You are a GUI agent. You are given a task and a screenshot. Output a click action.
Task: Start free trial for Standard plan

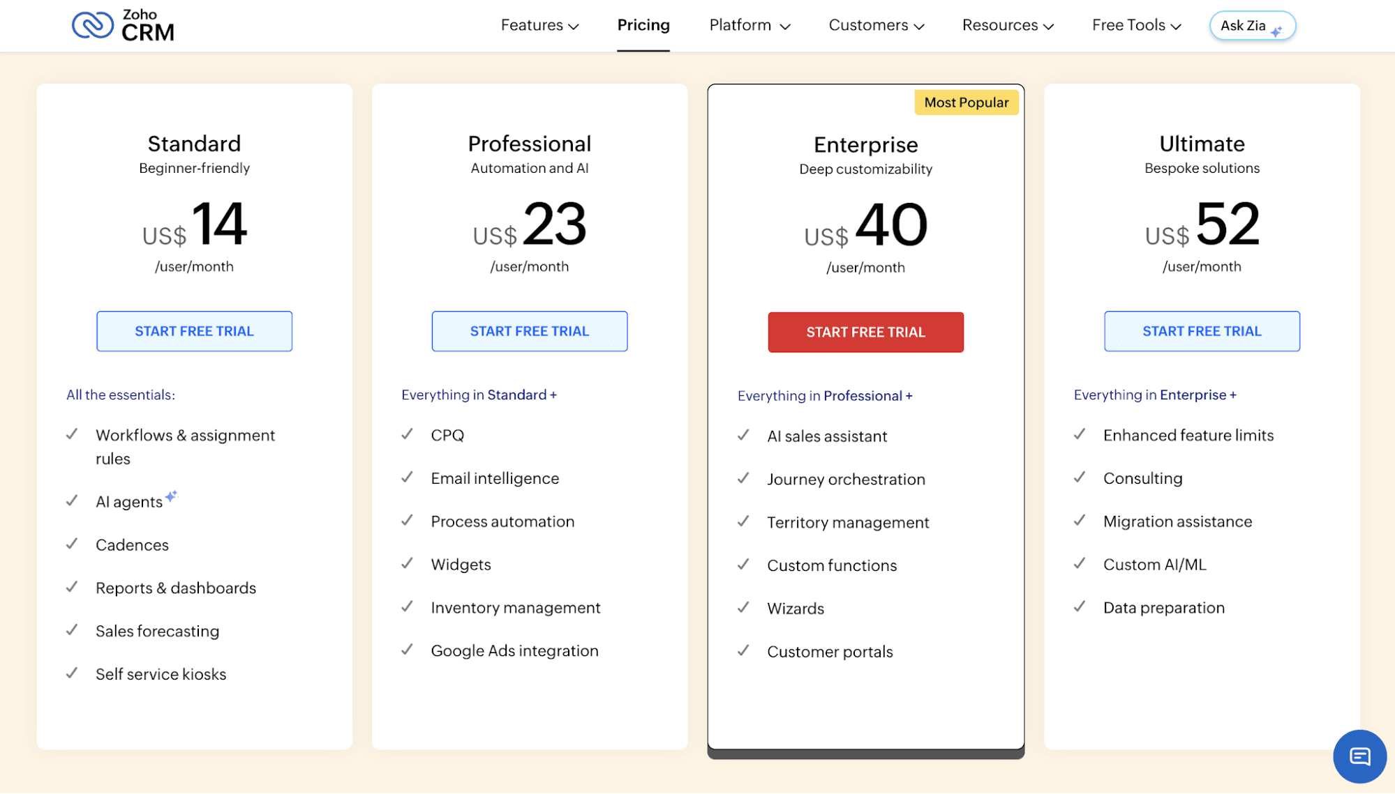(195, 331)
